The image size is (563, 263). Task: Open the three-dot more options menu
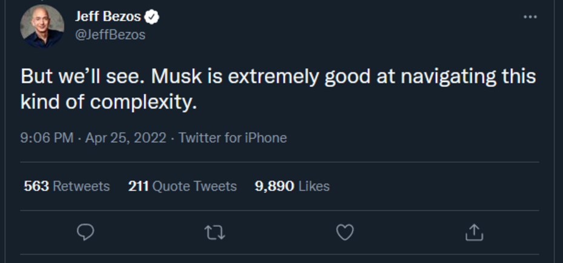tap(530, 17)
